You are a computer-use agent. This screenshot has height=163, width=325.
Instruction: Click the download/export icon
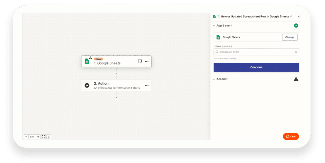(49, 137)
